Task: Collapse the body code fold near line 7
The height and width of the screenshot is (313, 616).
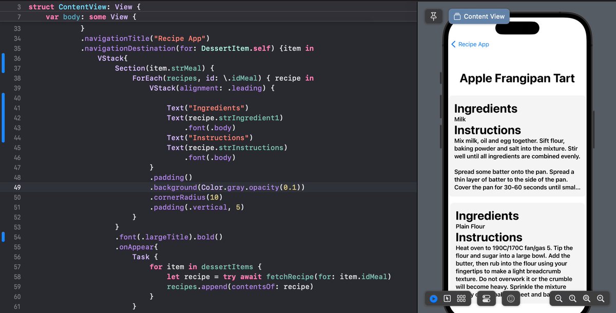Action: click(27, 17)
